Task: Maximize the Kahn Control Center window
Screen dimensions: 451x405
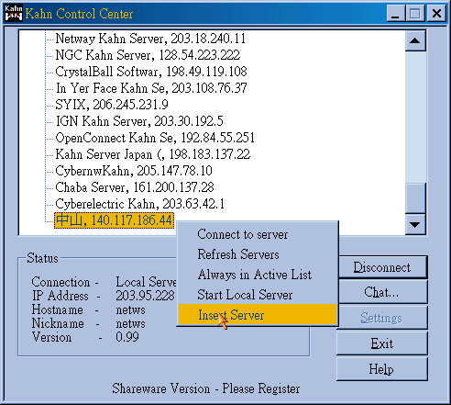Action: pyautogui.click(x=414, y=14)
